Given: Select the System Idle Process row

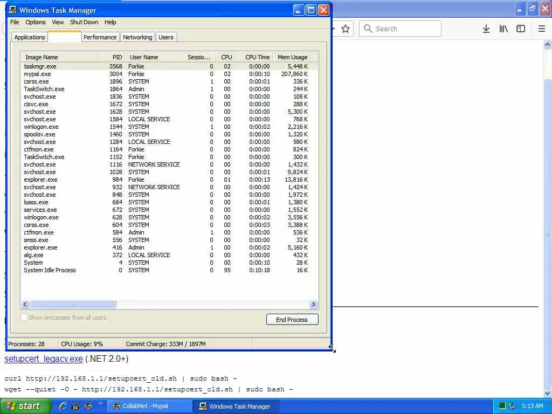Looking at the screenshot, I should click(169, 271).
